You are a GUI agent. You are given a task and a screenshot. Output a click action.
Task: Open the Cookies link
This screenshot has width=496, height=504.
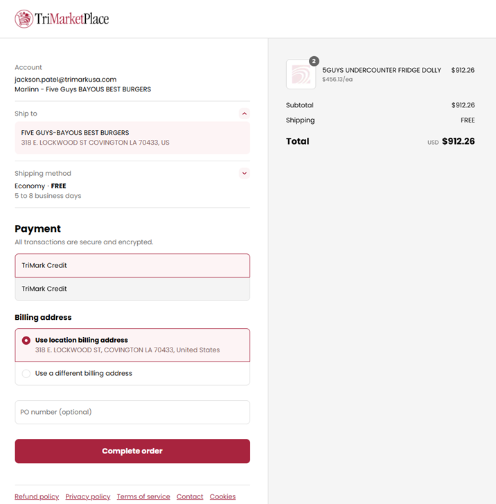[222, 496]
